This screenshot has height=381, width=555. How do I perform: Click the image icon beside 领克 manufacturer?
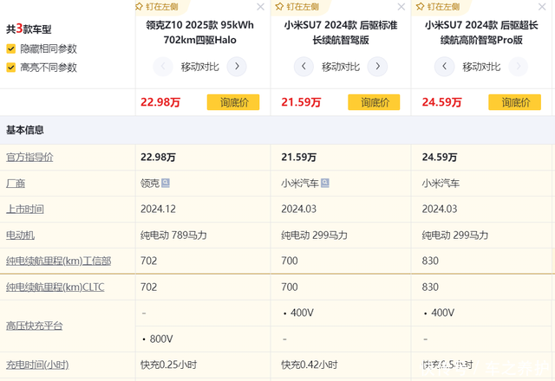(166, 183)
